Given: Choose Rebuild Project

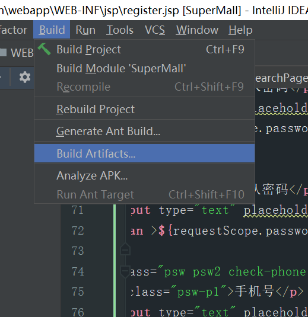Looking at the screenshot, I should (x=144, y=109).
